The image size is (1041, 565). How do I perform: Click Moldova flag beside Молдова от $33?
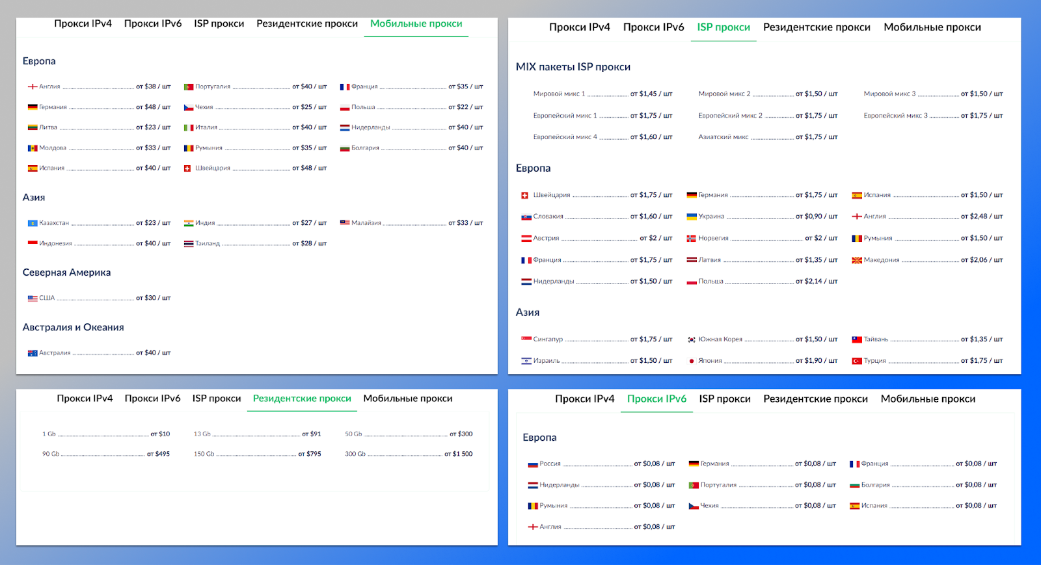click(x=32, y=148)
